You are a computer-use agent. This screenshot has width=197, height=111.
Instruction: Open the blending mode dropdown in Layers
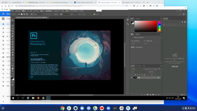pos(139,72)
